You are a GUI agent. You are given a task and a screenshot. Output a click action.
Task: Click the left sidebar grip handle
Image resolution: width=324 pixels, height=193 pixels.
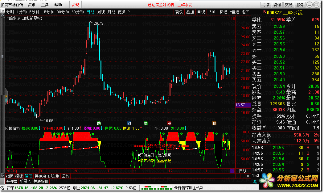tap(3, 56)
